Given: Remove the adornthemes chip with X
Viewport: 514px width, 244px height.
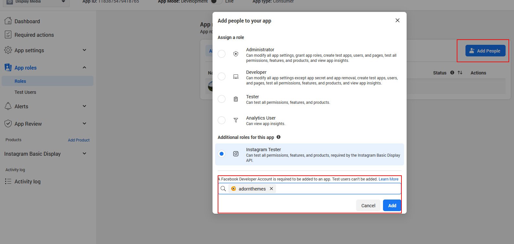Looking at the screenshot, I should click(x=271, y=189).
